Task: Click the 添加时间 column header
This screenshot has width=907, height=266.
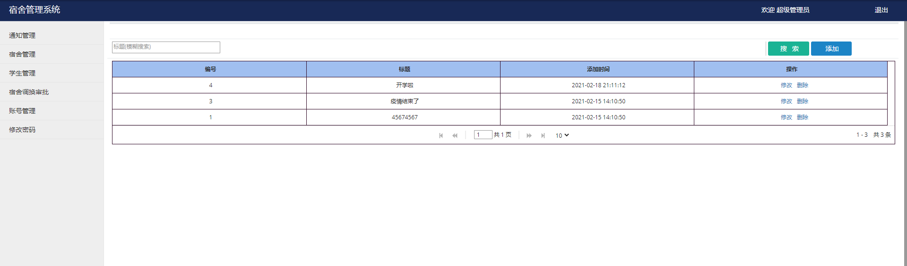Action: (597, 69)
